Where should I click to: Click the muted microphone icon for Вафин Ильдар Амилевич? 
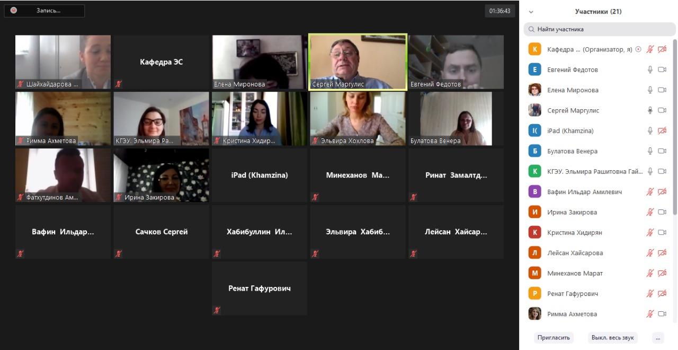650,191
